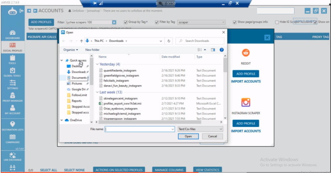Open Destination Lists in sidebar
This screenshot has width=331, height=173.
click(x=12, y=126)
